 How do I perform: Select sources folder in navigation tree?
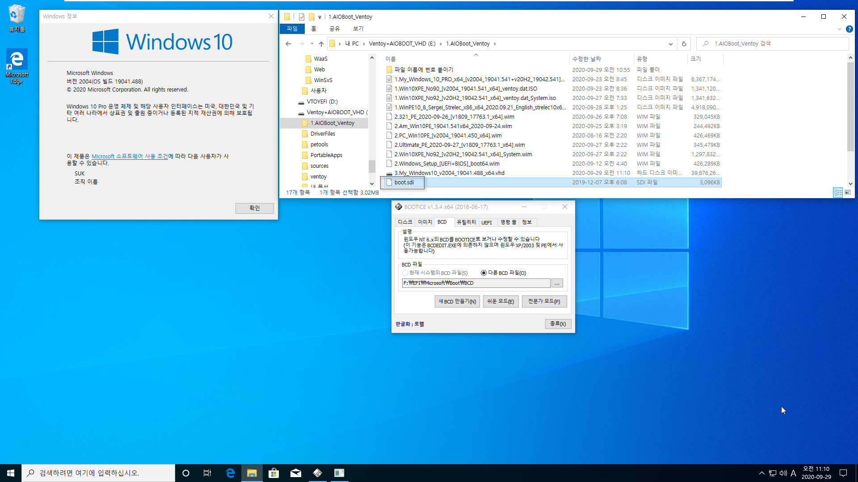[x=319, y=166]
